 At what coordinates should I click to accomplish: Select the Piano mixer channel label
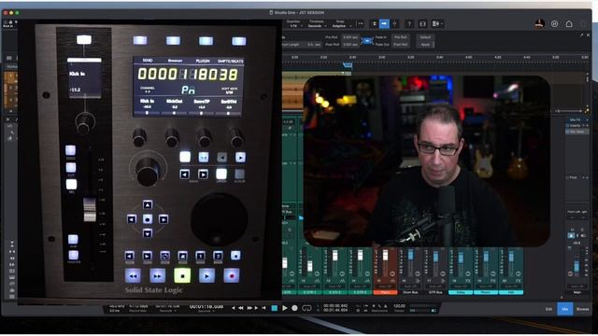click(x=385, y=292)
